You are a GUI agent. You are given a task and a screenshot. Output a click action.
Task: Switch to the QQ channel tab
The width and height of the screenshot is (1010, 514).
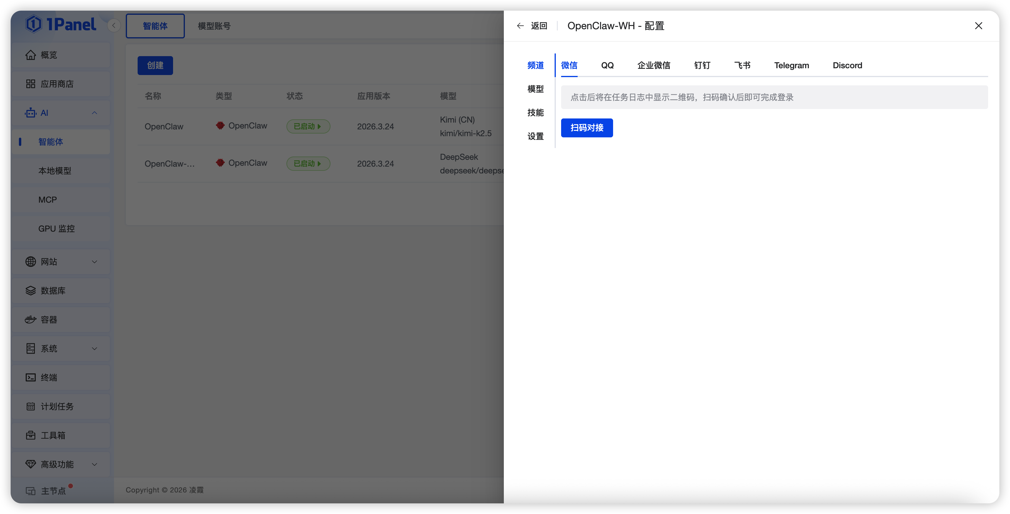pyautogui.click(x=607, y=65)
